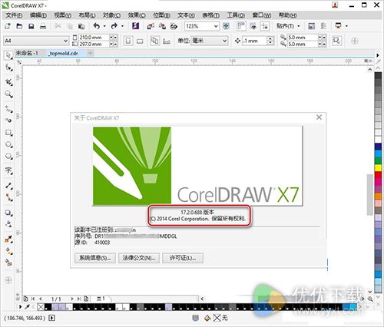Screen dimensions: 384x327
Task: Pick the red swatch in the color palette
Action: tap(378, 175)
